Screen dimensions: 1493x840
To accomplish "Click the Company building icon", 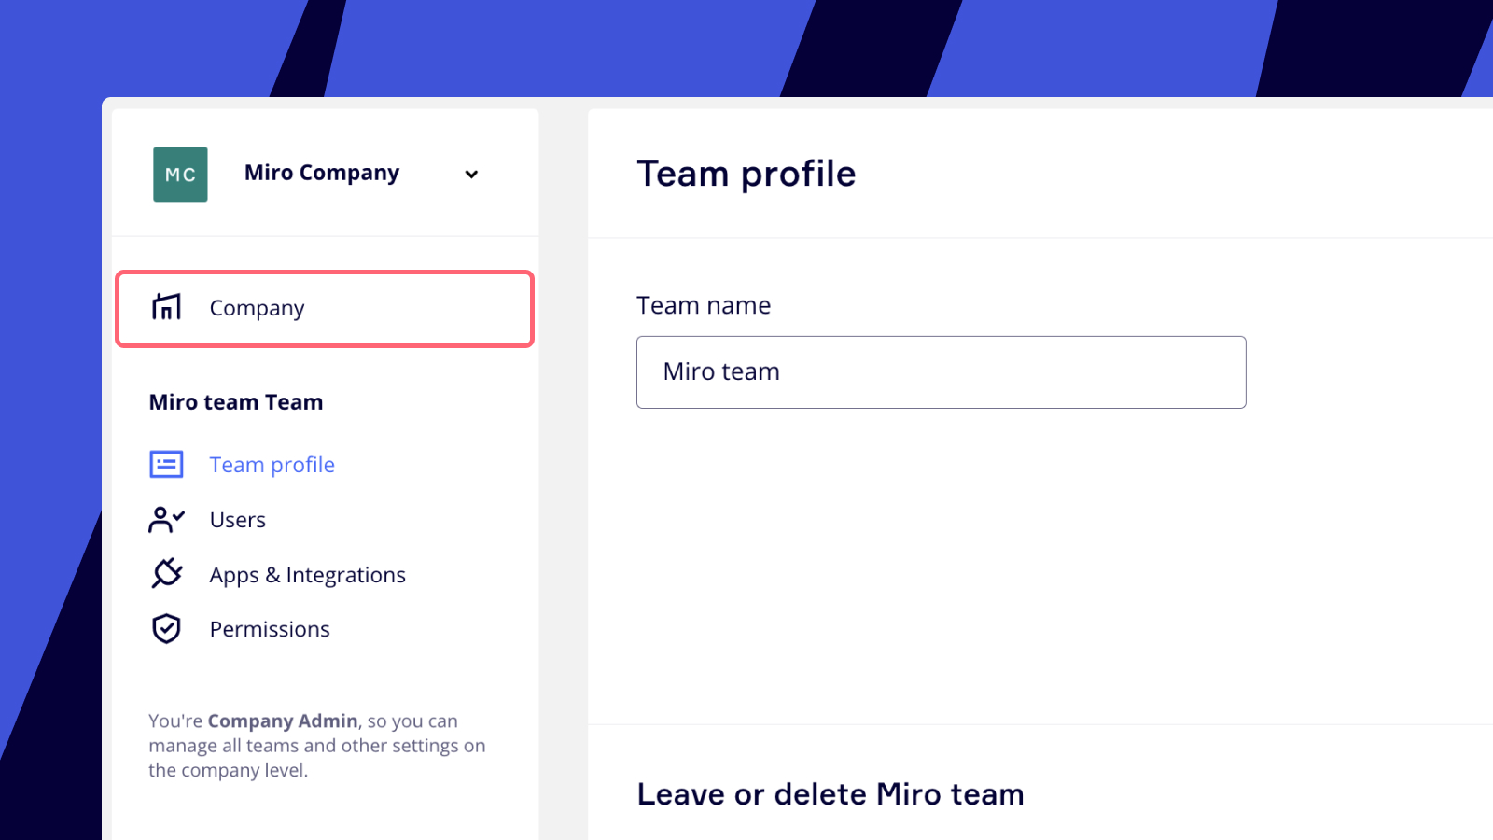I will click(166, 307).
